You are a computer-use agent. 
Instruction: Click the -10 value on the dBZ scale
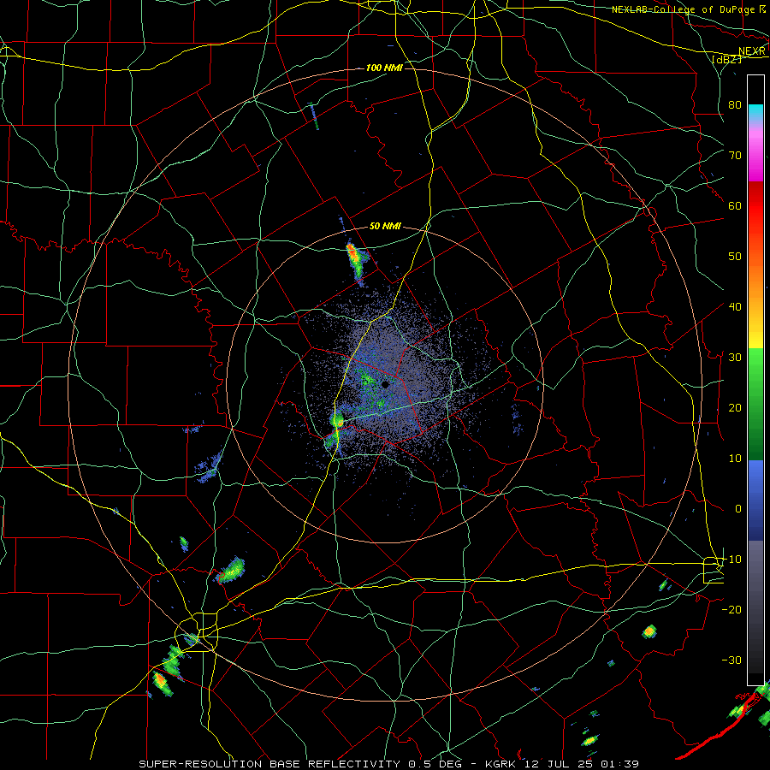[731, 560]
